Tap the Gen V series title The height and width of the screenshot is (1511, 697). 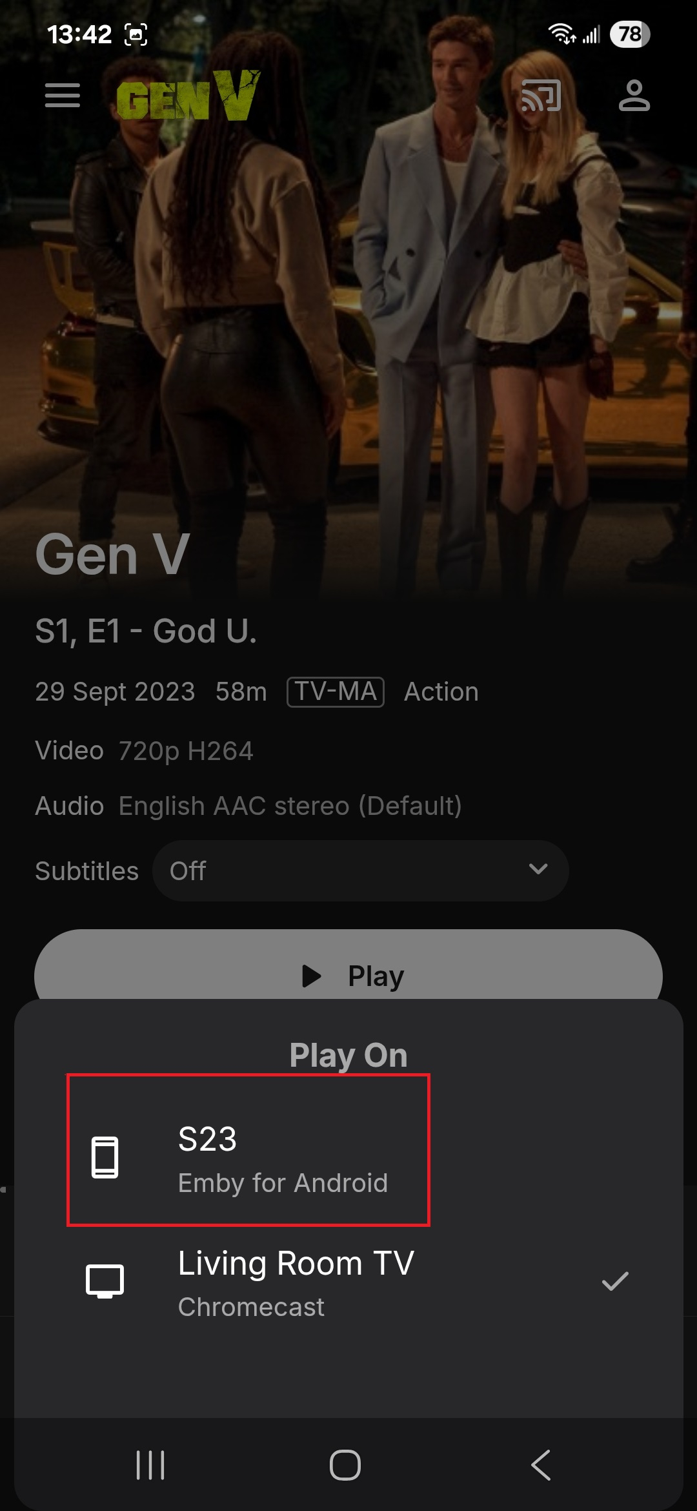112,554
